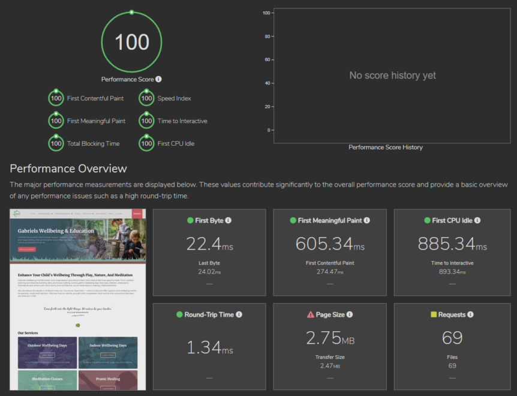Click the 22.4ms First Byte value
This screenshot has height=396, width=517.
coord(210,244)
